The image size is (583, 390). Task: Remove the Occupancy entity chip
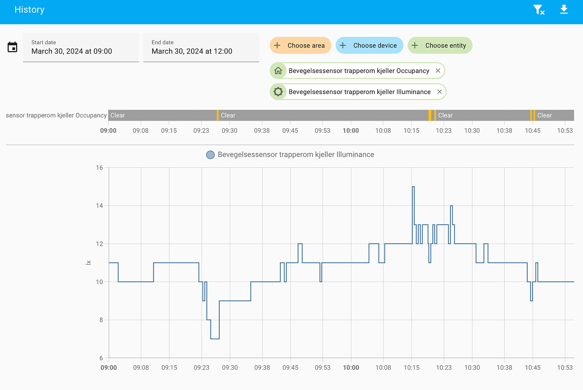pyautogui.click(x=438, y=70)
